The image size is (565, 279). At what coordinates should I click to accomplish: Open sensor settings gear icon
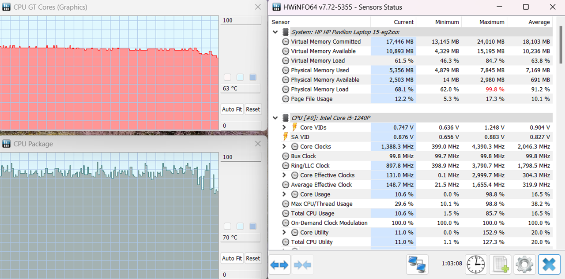click(x=524, y=264)
